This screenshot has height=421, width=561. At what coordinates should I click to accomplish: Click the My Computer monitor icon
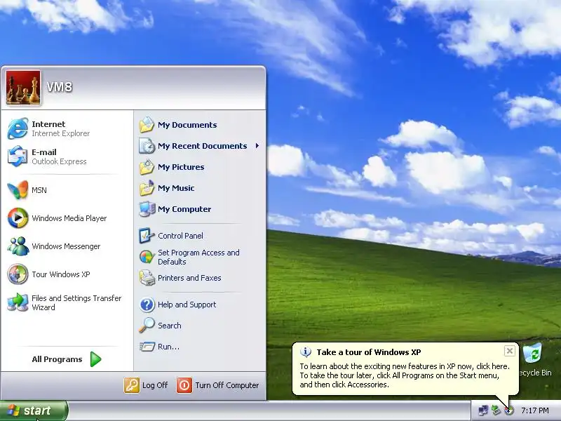pos(147,209)
